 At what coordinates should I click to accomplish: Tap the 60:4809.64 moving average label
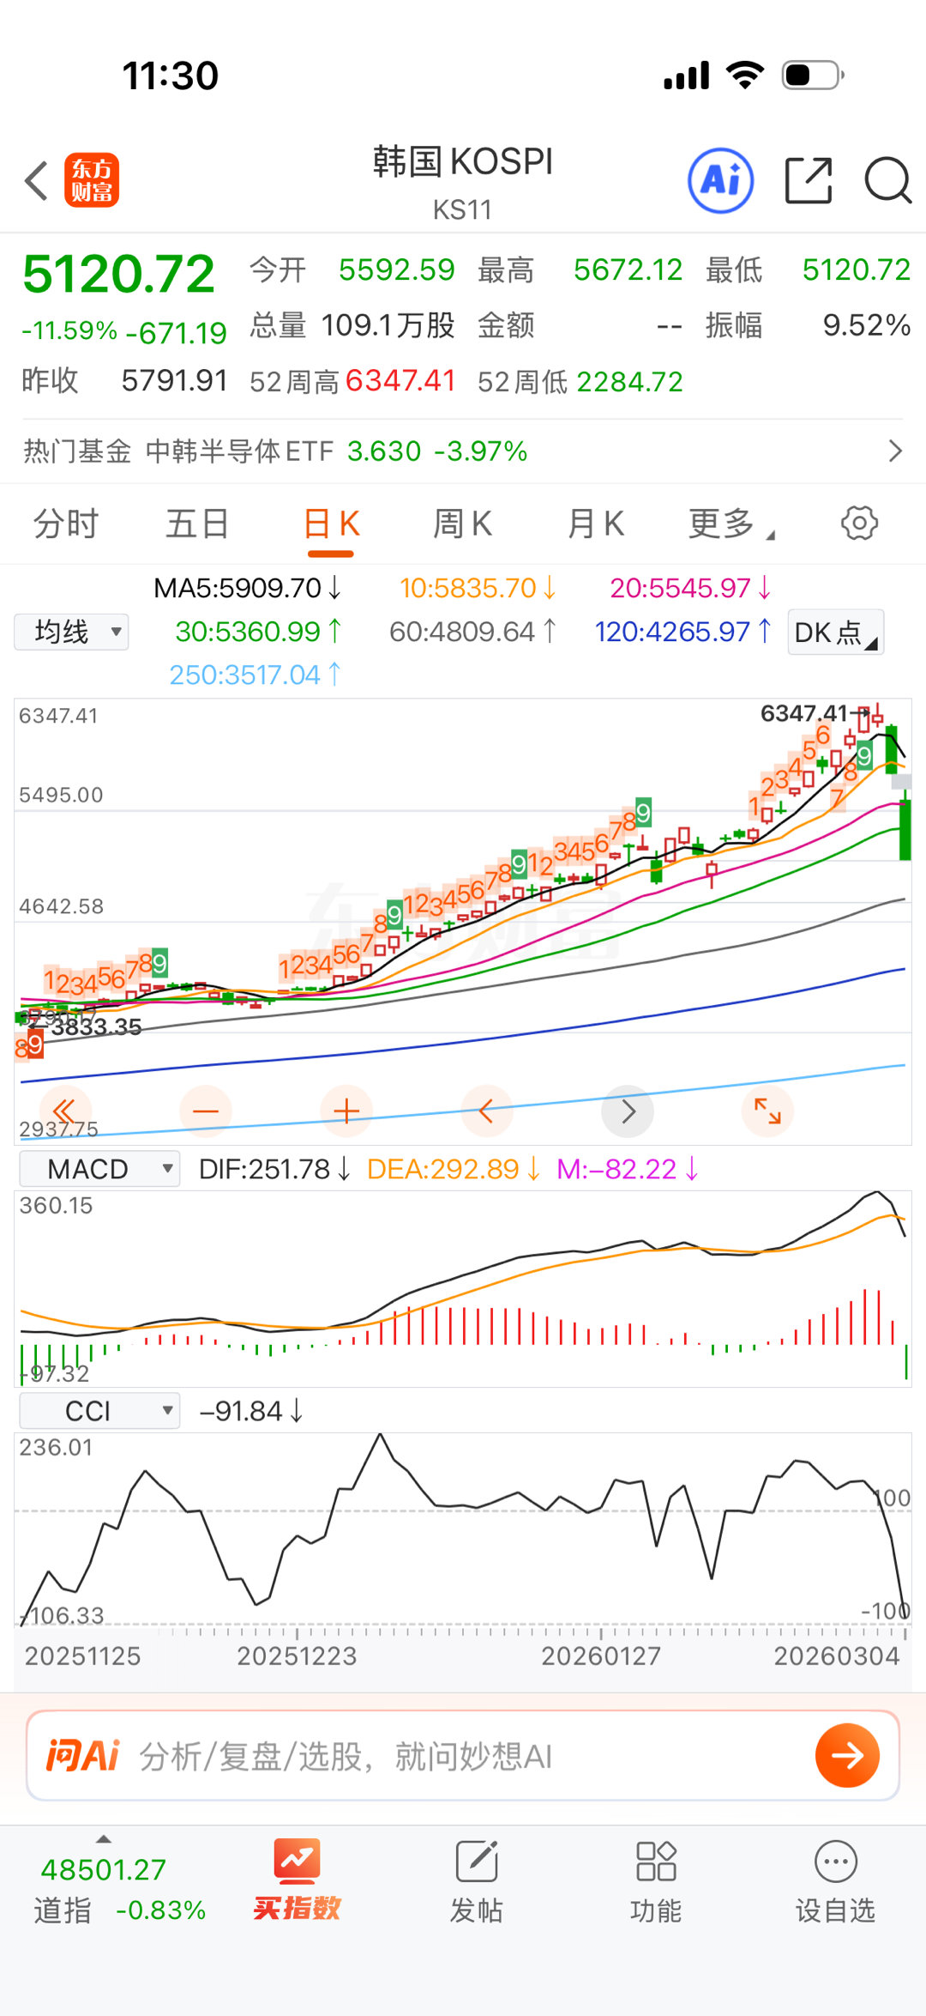pyautogui.click(x=472, y=632)
